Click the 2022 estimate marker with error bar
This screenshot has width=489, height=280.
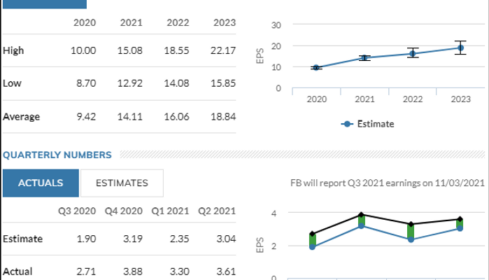pos(413,53)
